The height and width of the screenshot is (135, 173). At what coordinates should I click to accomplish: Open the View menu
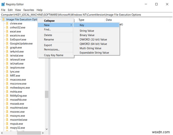point(18,10)
